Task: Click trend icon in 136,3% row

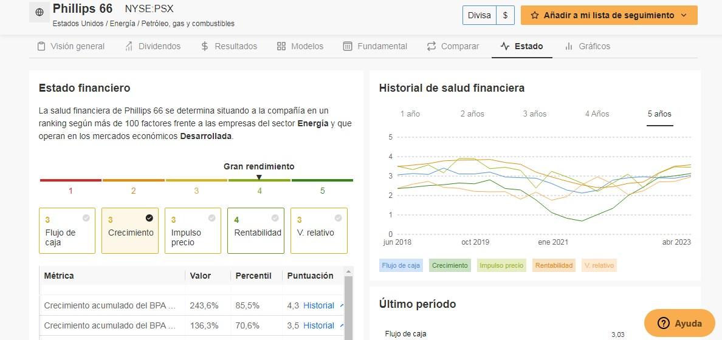Action: (341, 325)
